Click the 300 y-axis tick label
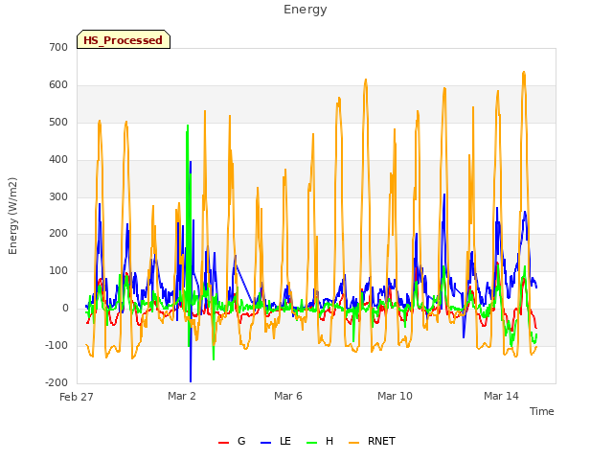The height and width of the screenshot is (460, 613). [x=58, y=196]
